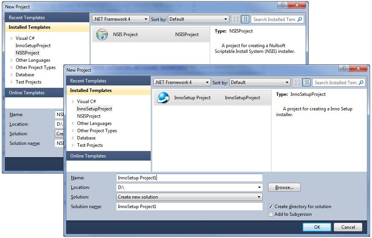Click the OK button
Viewport: 372px width, 238px height.
[317, 227]
